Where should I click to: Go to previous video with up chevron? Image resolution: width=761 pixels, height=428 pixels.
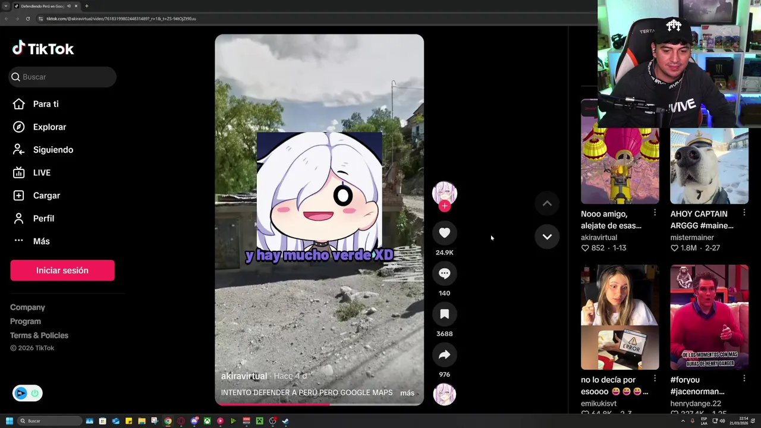pyautogui.click(x=547, y=203)
